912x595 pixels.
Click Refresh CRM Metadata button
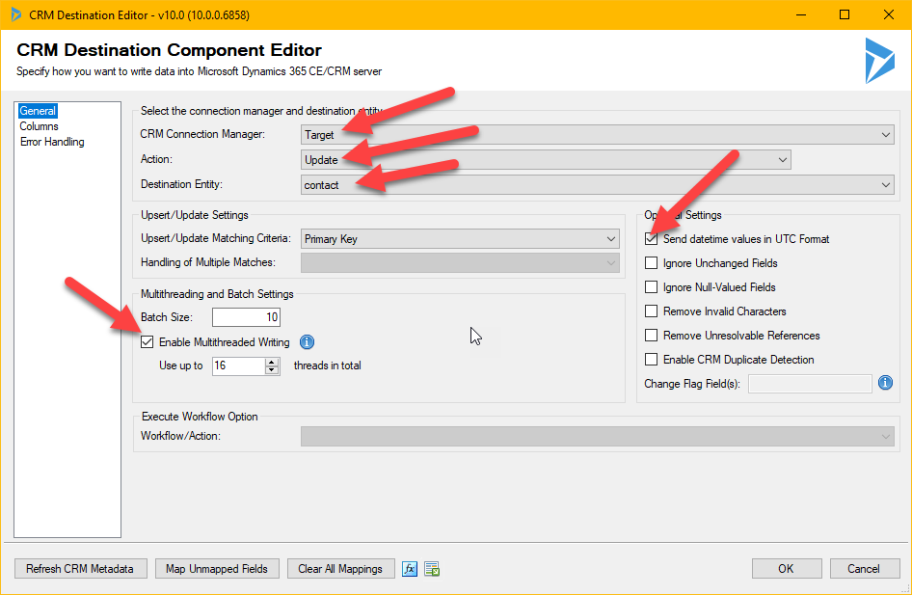(80, 569)
